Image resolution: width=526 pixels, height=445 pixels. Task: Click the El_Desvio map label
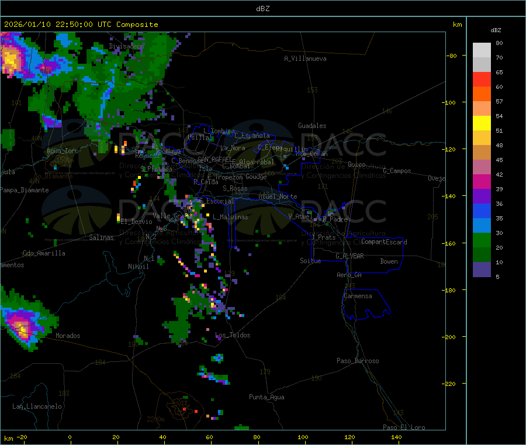[x=137, y=222]
